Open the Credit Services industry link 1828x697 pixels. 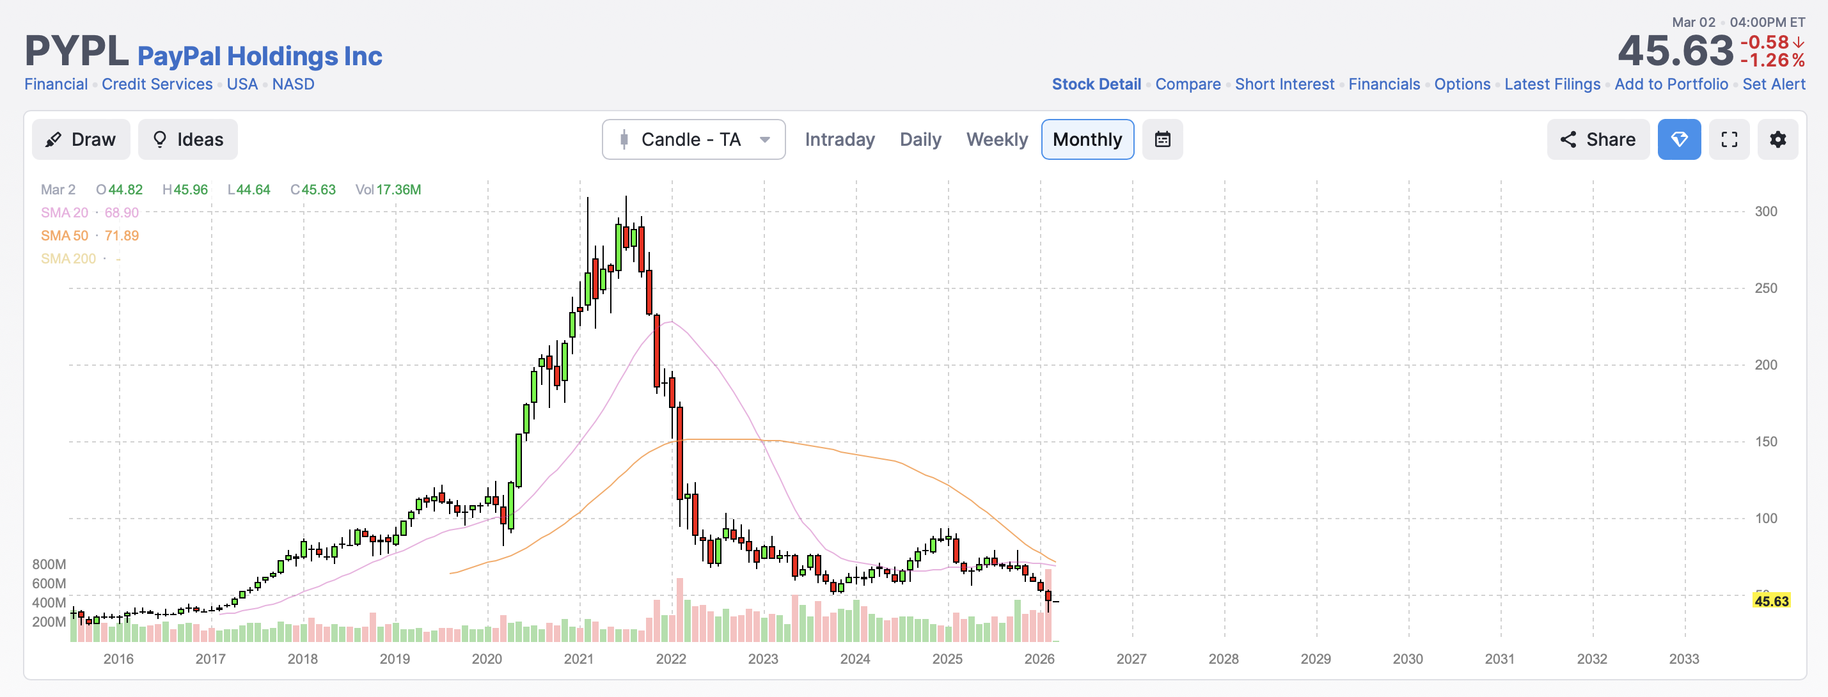point(157,84)
